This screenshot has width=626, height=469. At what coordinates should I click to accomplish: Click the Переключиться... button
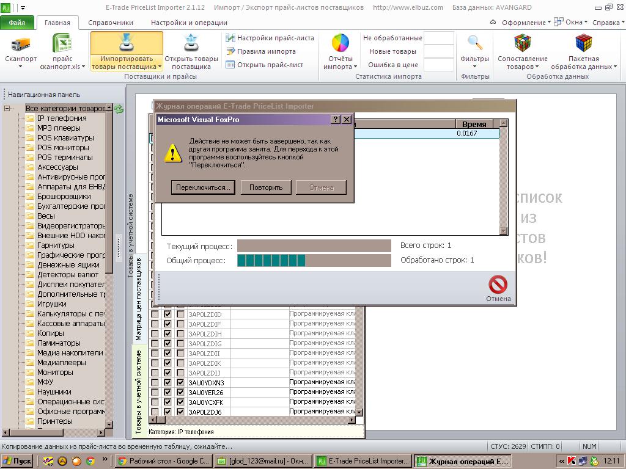pos(203,187)
